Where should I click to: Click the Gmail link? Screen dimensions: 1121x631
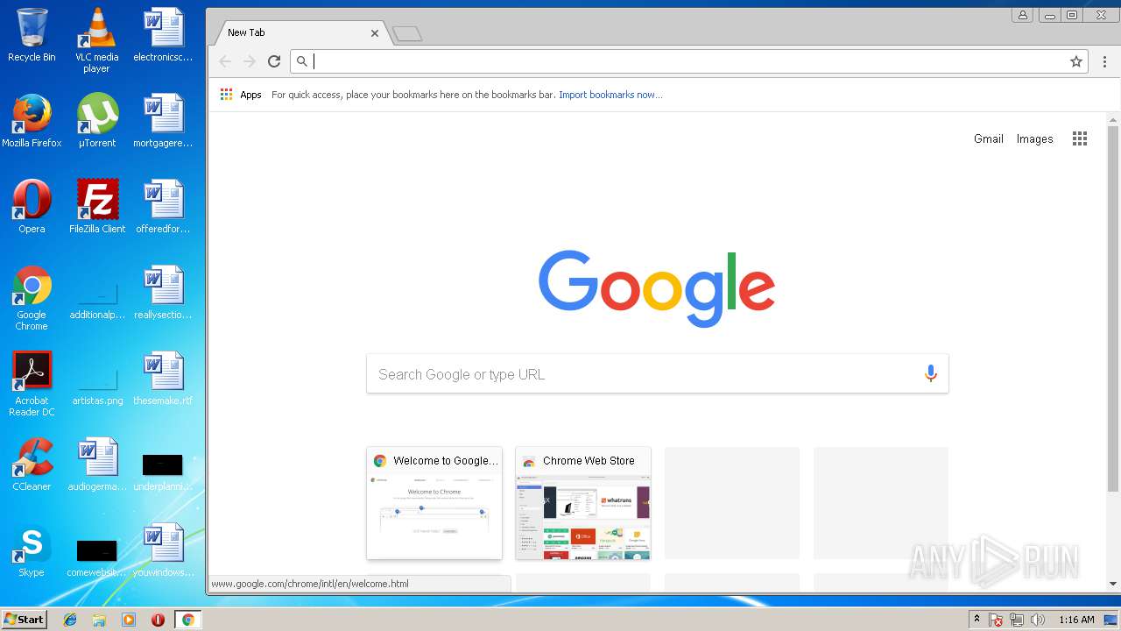989,138
